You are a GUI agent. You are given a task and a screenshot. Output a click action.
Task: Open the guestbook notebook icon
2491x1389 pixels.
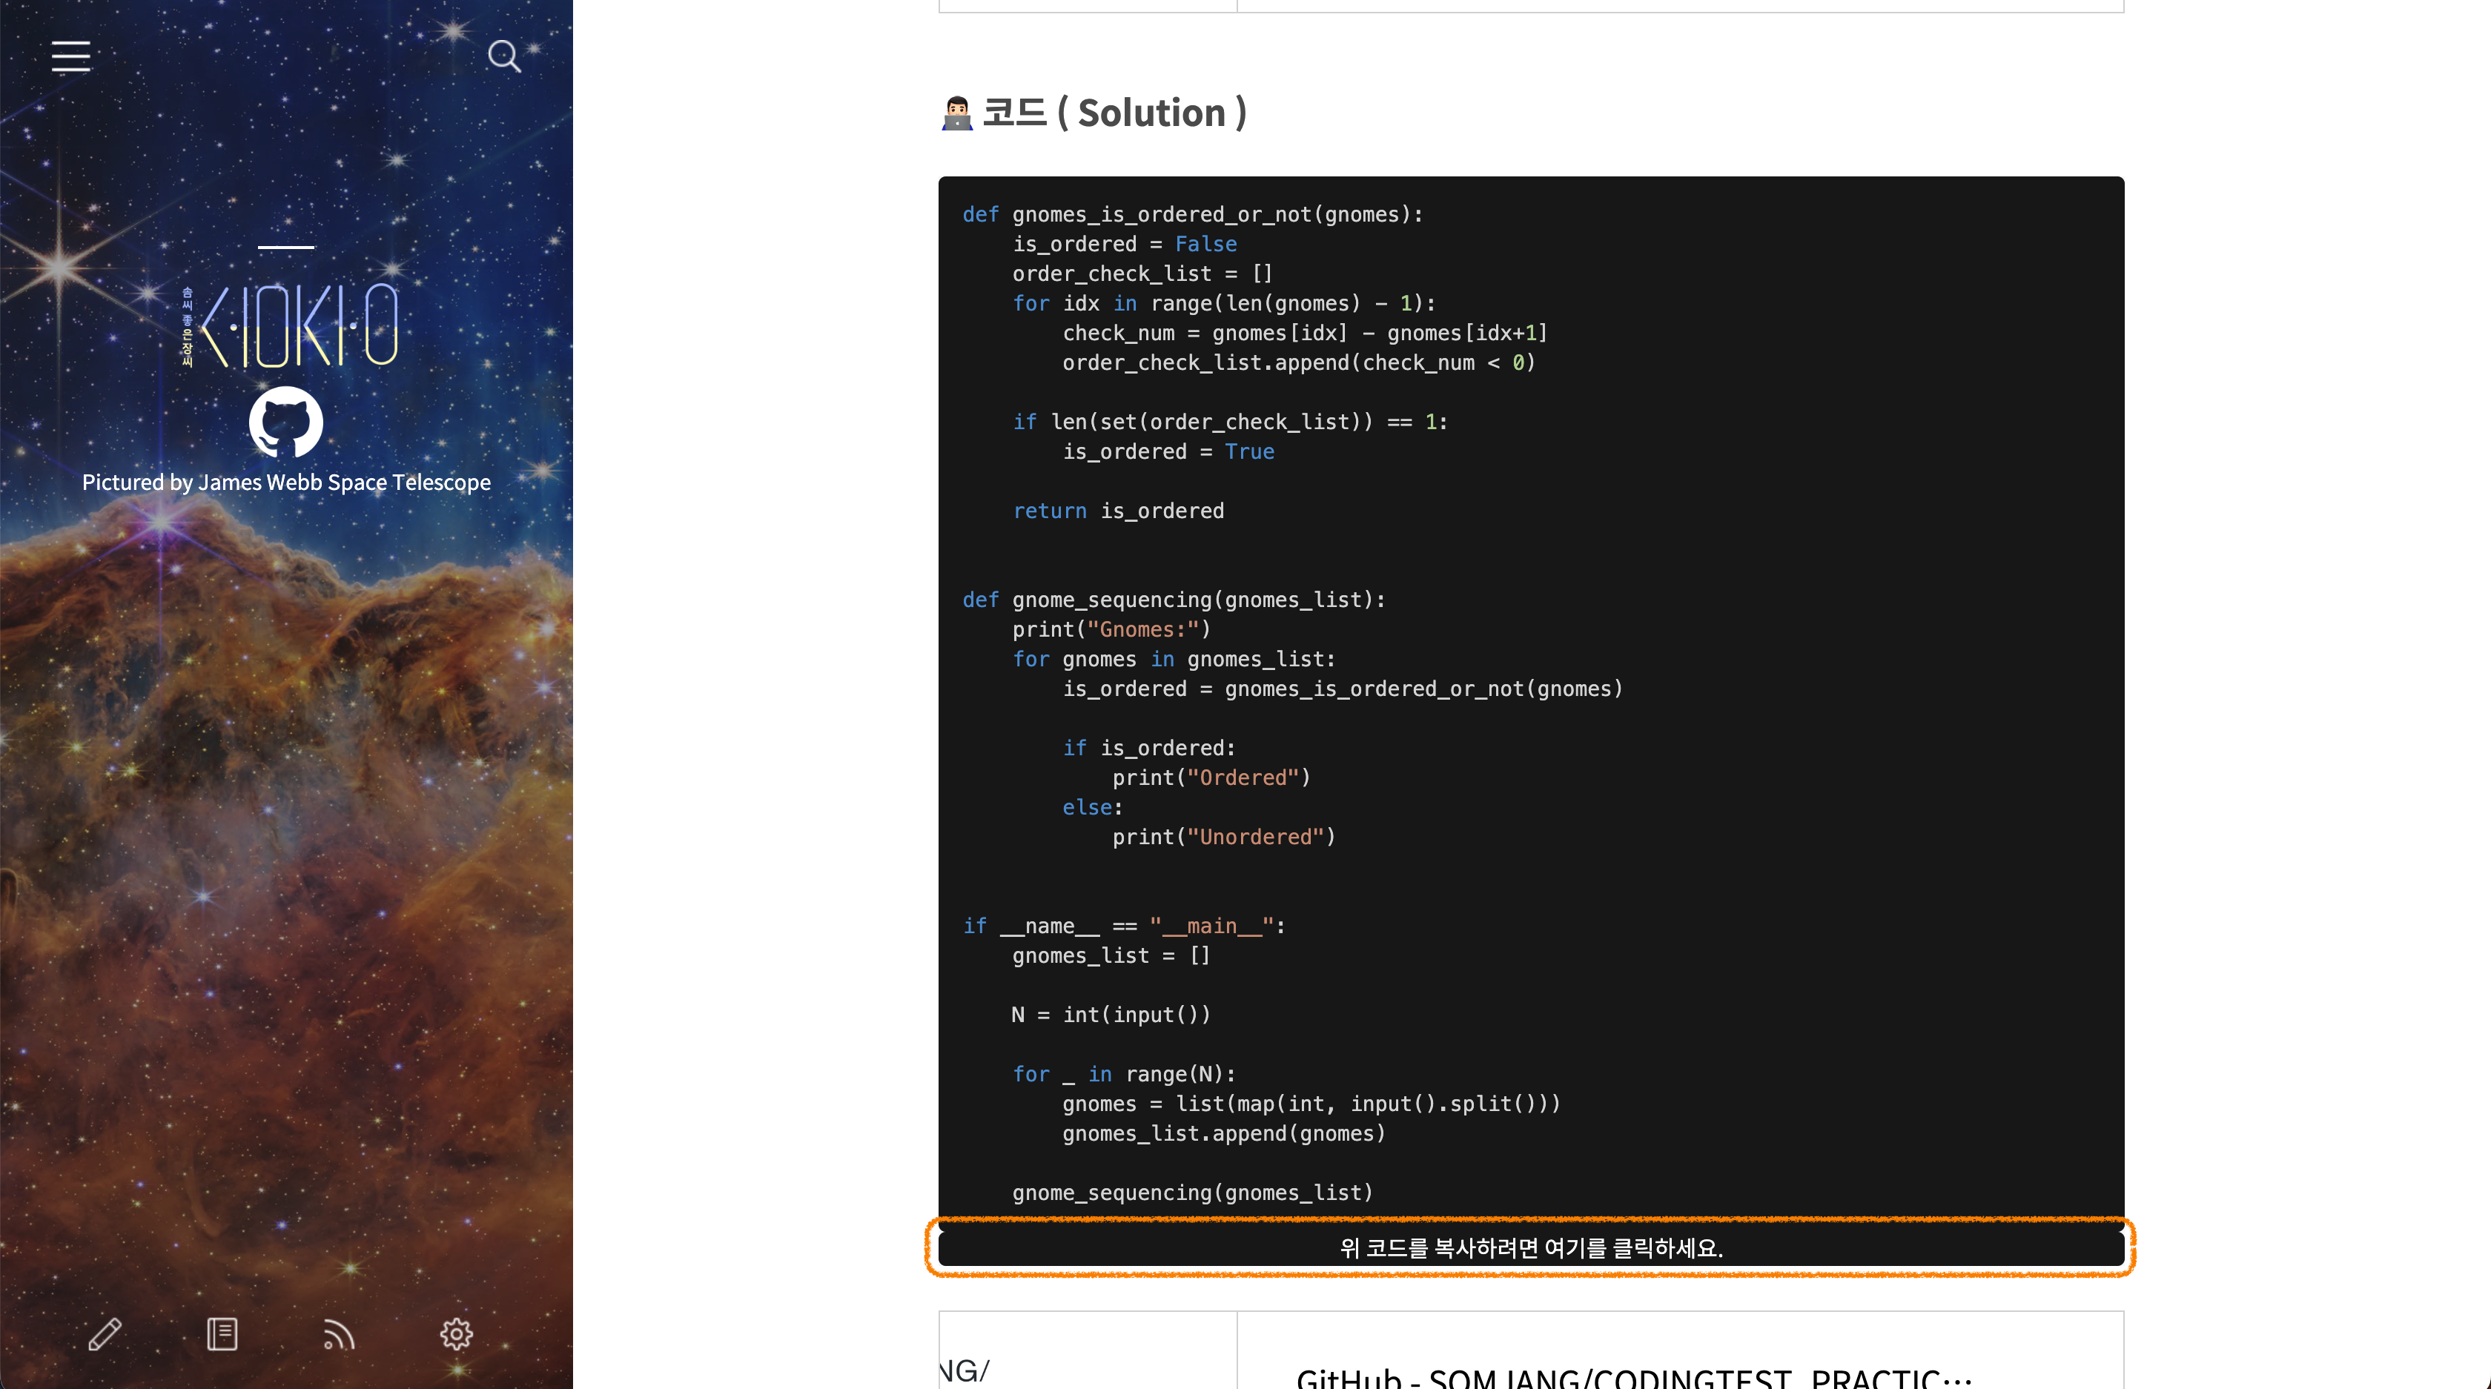[222, 1334]
